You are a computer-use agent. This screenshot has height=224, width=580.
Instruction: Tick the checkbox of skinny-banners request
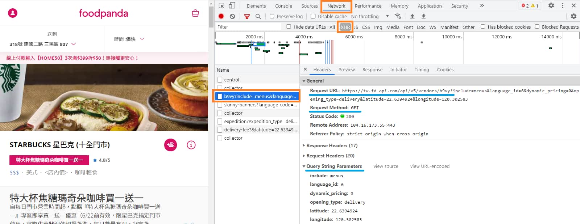220,105
